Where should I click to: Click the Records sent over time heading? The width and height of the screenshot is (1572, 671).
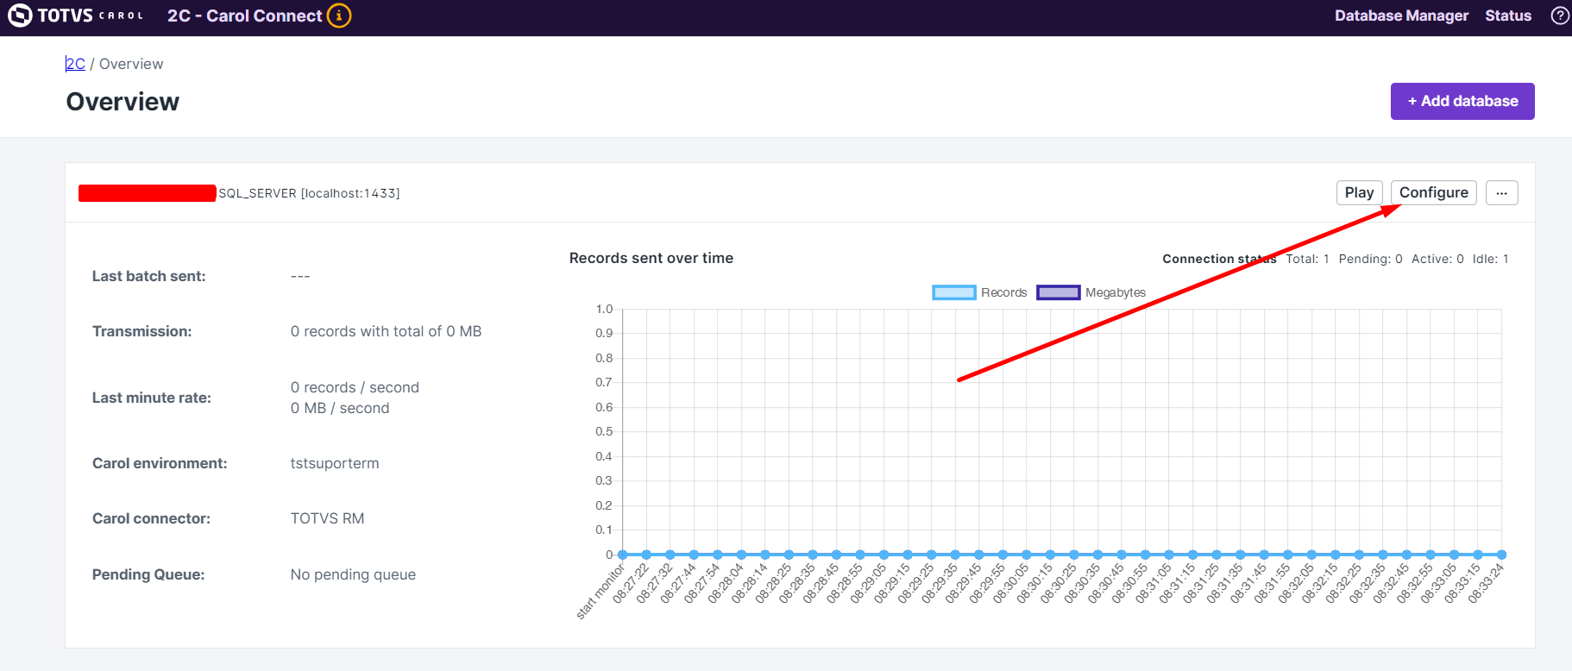point(651,258)
